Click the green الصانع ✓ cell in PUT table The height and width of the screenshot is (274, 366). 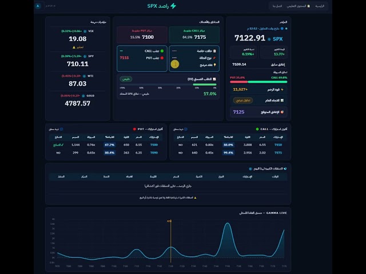(58, 145)
